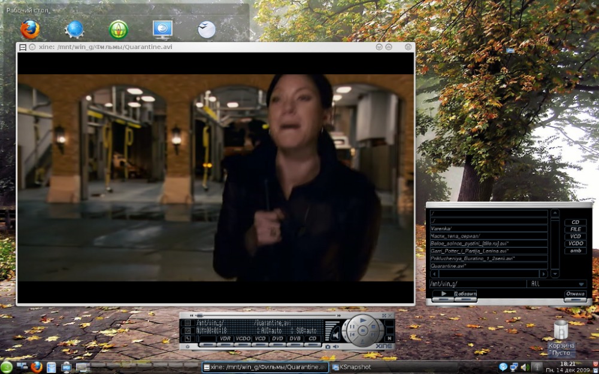
Task: Launch Firefox from desktop folder widget
Action: tap(30, 29)
